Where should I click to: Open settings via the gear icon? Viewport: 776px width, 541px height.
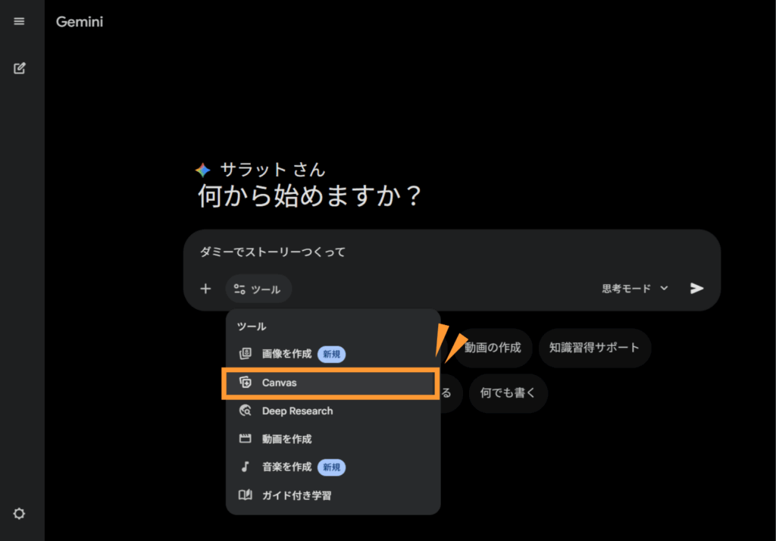point(19,513)
